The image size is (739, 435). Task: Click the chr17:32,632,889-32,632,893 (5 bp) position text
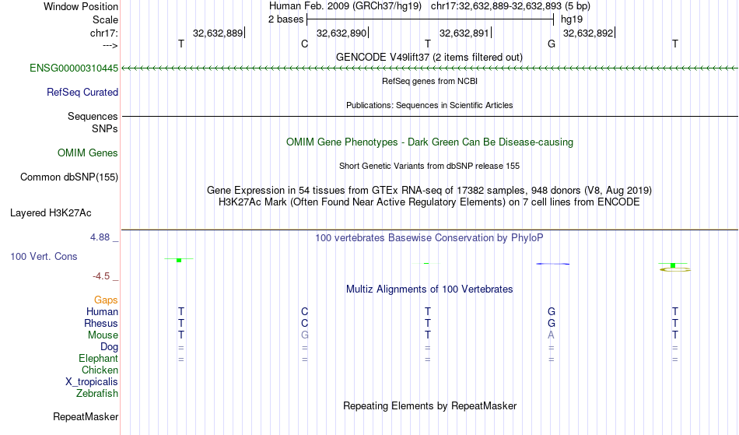coord(510,6)
